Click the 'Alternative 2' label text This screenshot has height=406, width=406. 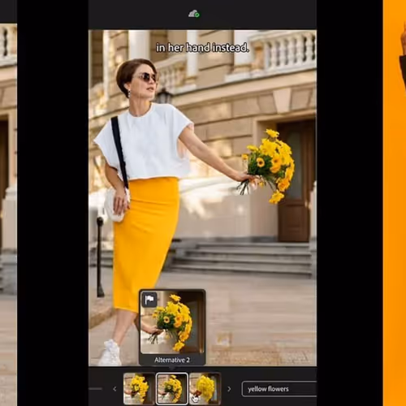click(x=172, y=360)
